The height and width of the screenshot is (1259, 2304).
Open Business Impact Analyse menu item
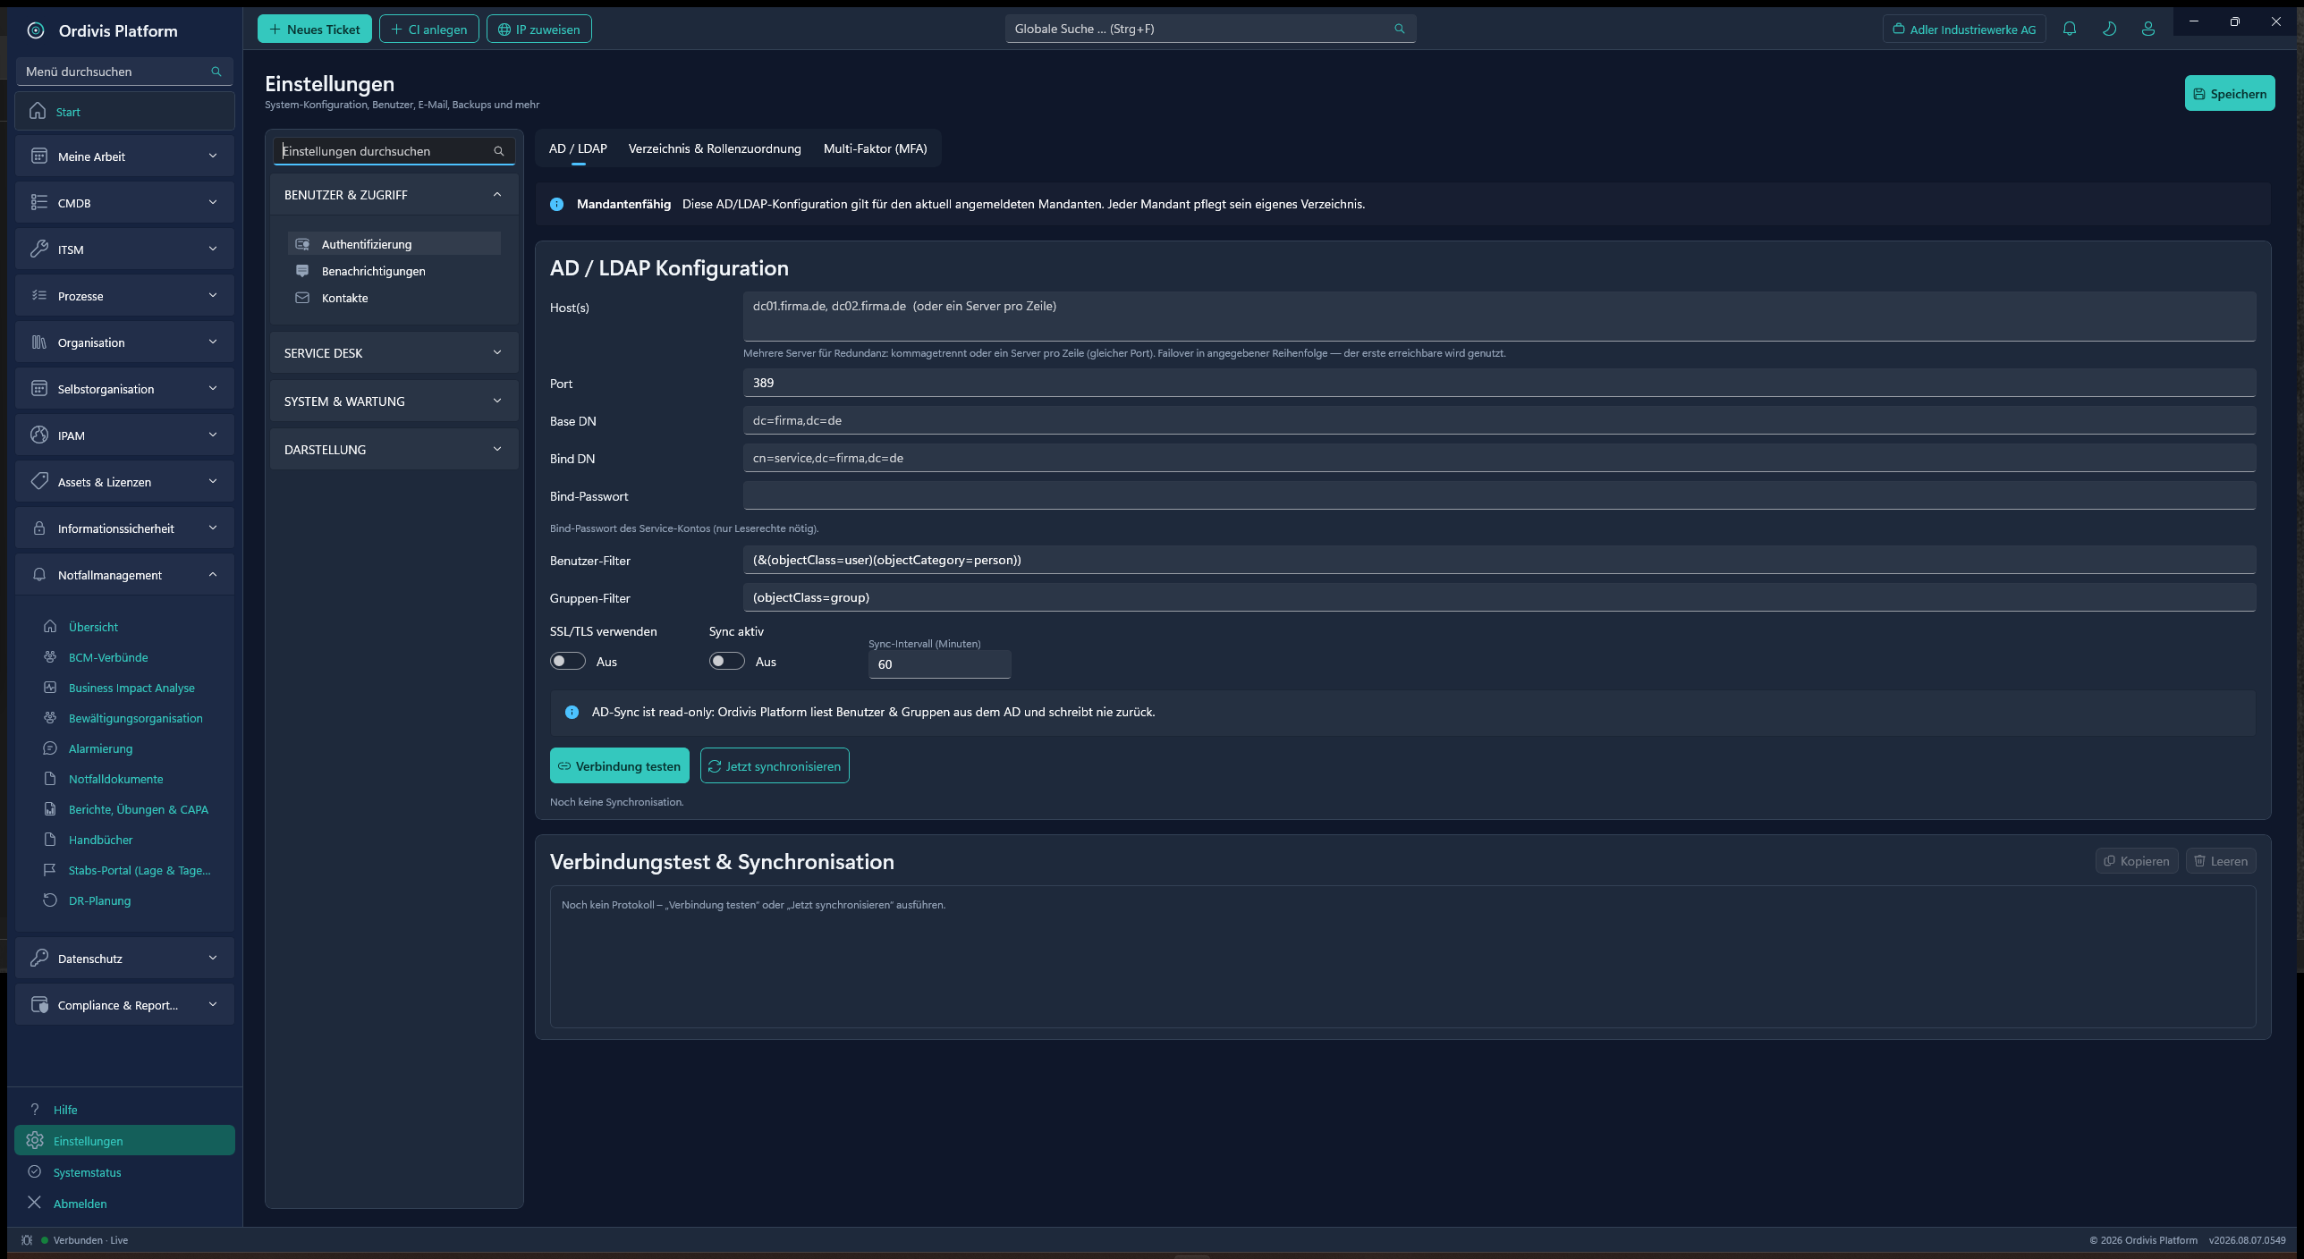(131, 688)
